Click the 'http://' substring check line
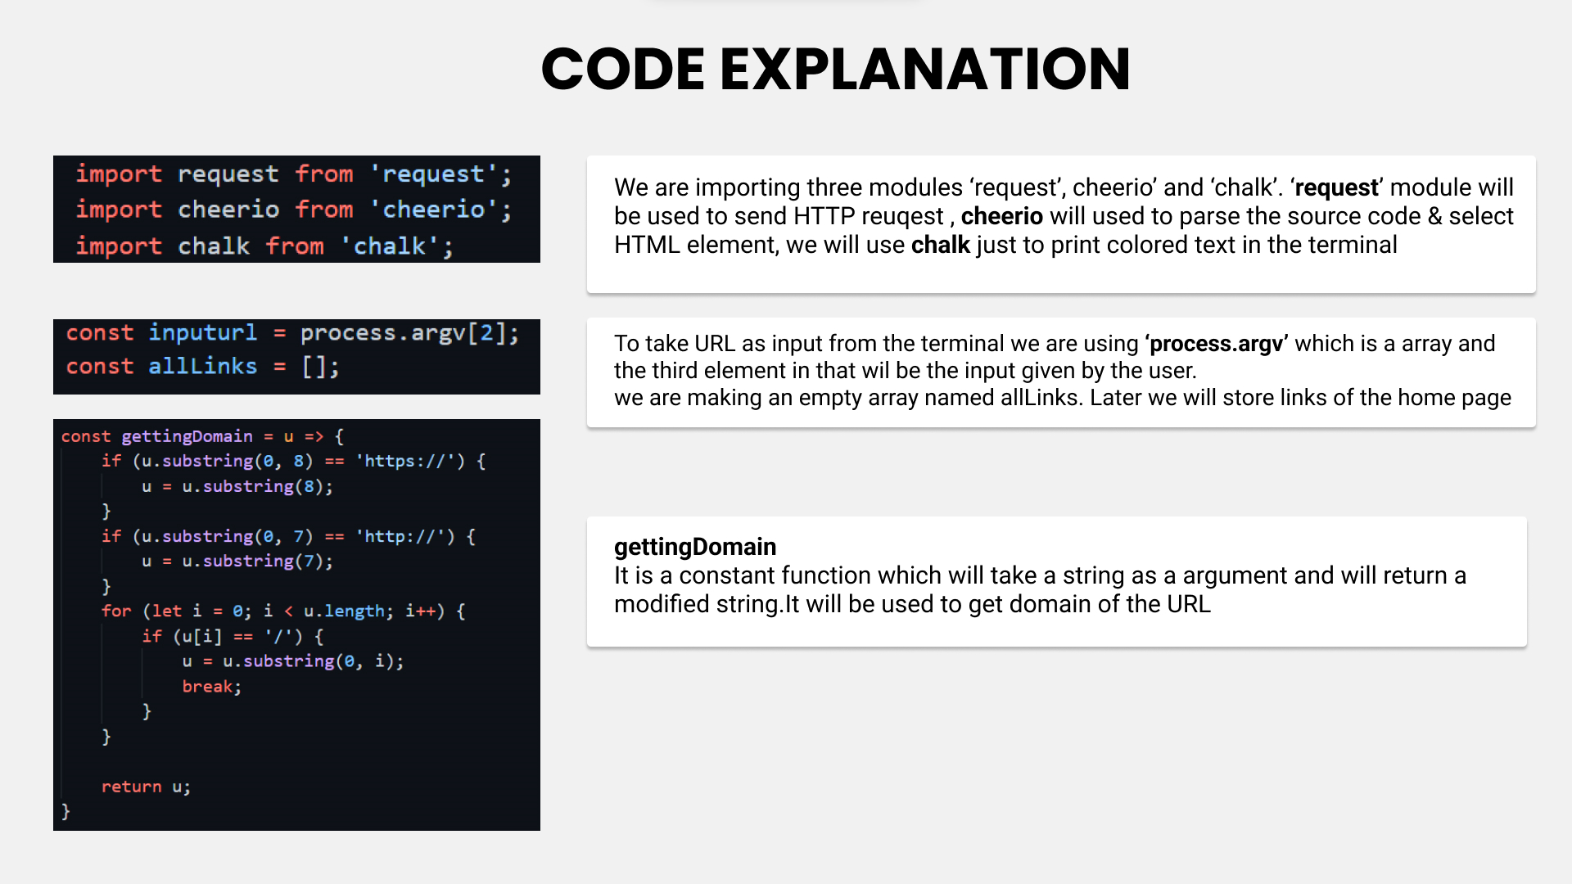The height and width of the screenshot is (884, 1572). (288, 536)
